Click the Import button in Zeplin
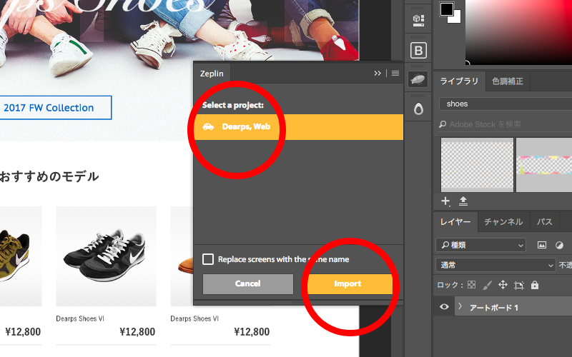572x357 pixels. 348,283
